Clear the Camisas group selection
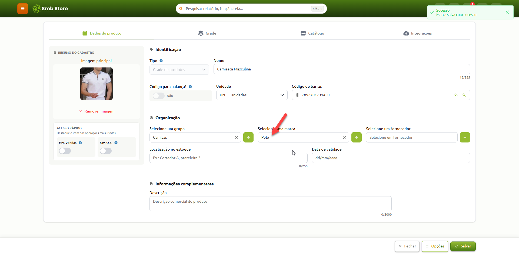This screenshot has height=255, width=519. pyautogui.click(x=237, y=137)
